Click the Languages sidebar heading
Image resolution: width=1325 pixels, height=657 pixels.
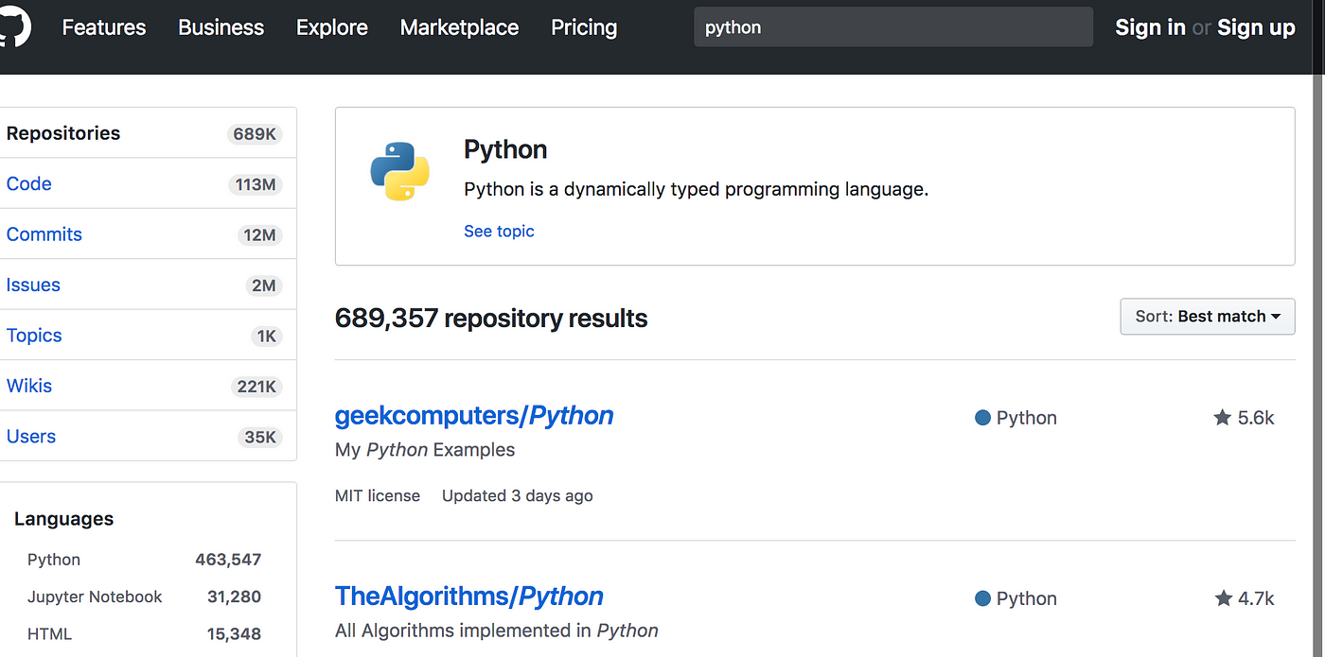click(x=63, y=519)
